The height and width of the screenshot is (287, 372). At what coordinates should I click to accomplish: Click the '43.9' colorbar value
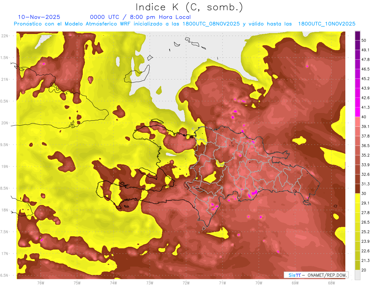point(366,88)
